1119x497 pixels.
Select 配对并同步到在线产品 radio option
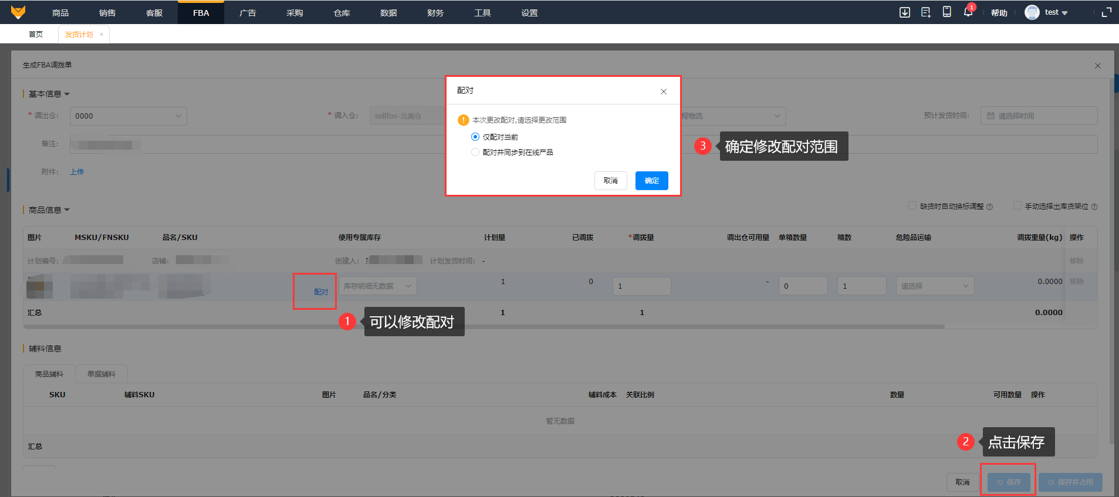[x=475, y=152]
